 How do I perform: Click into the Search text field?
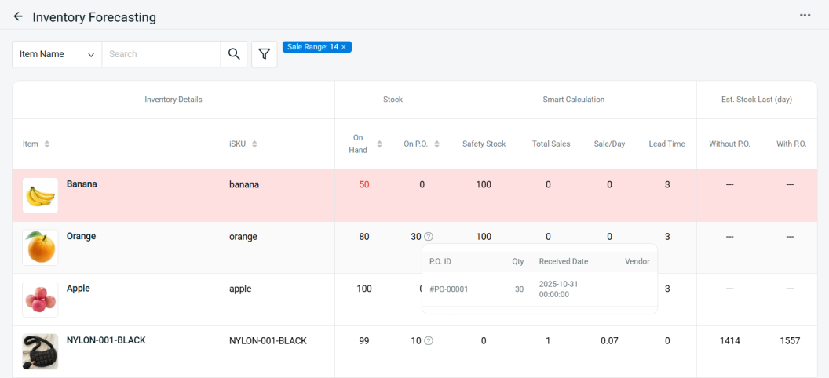(x=161, y=54)
